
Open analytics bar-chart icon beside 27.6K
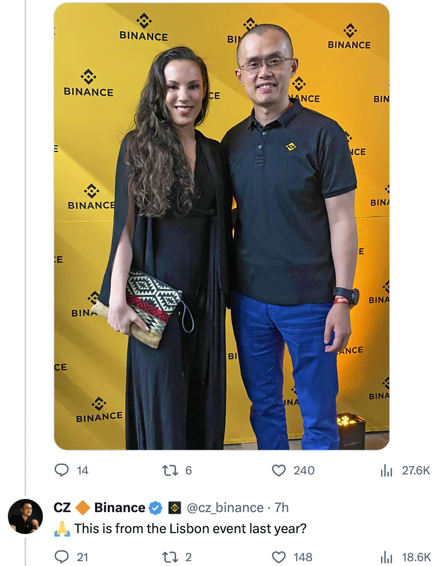(x=387, y=470)
